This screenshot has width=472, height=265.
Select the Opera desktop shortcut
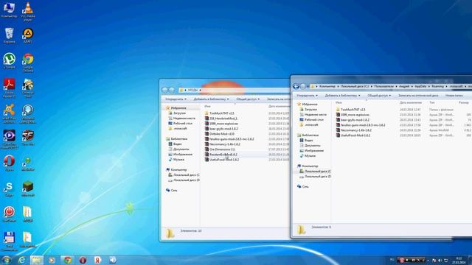(x=9, y=163)
